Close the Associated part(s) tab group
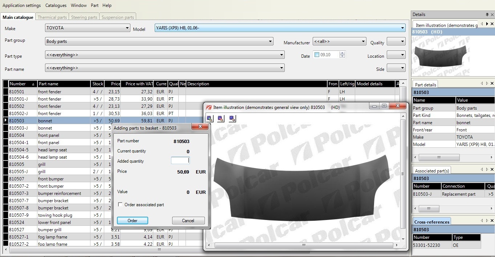The width and height of the screenshot is (495, 257). tap(492, 169)
